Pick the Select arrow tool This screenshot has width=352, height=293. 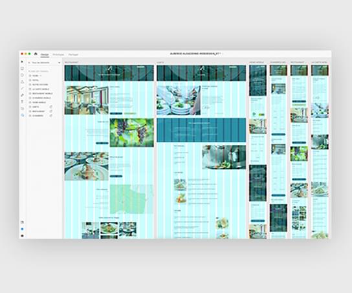tap(22, 61)
